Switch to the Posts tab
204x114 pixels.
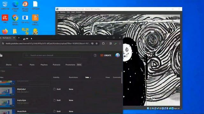(x=32, y=65)
